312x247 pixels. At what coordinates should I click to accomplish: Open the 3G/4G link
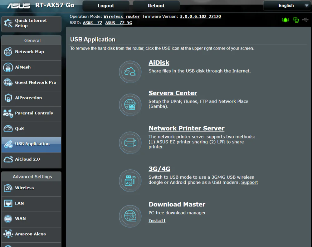(159, 169)
